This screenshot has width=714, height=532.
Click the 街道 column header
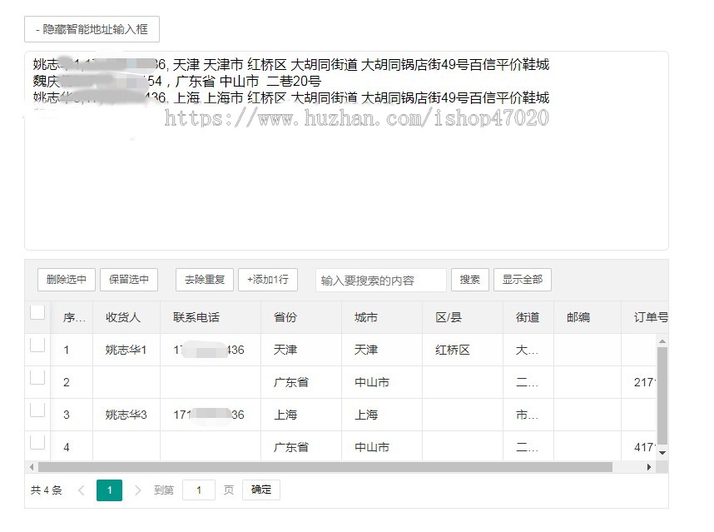click(x=528, y=317)
